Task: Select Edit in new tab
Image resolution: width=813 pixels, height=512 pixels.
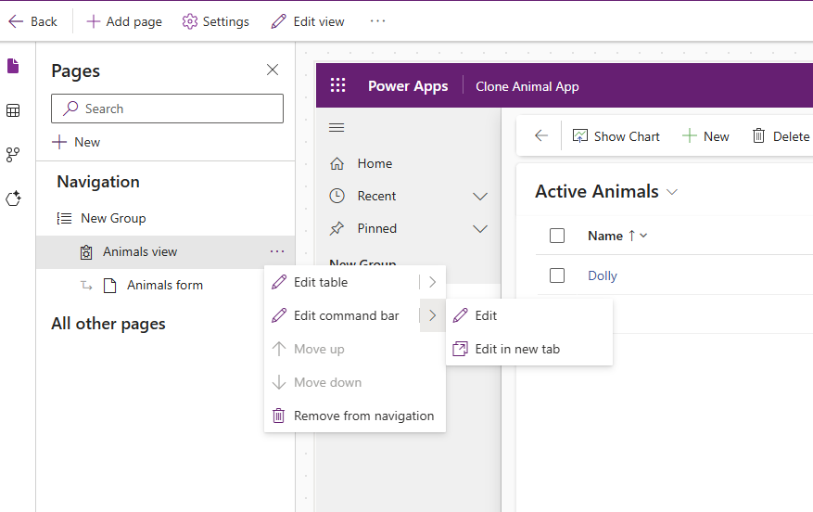Action: point(528,349)
